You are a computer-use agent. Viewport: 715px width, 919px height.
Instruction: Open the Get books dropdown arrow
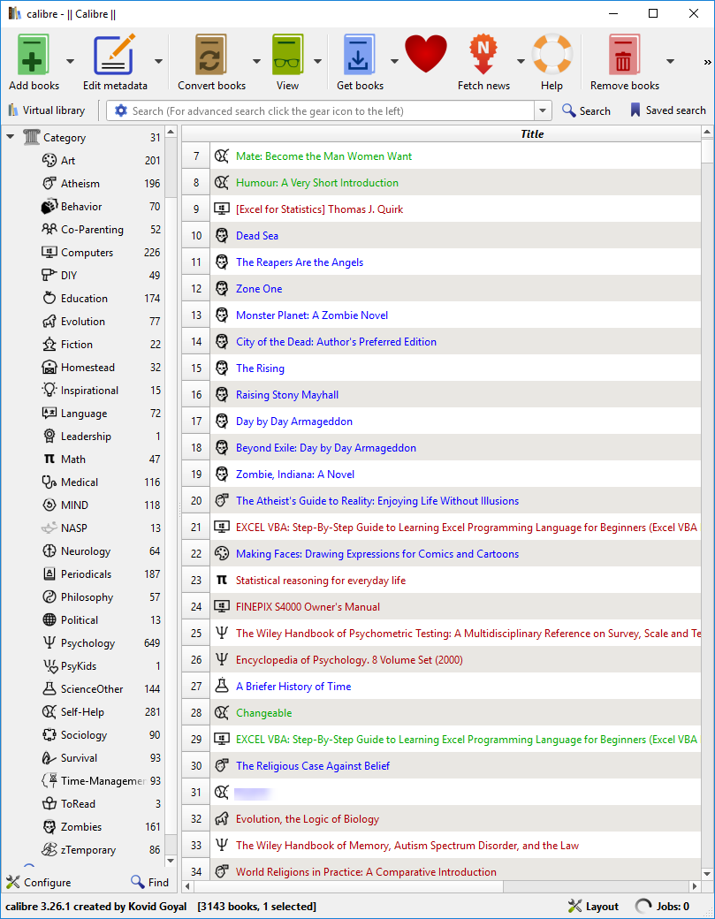[394, 61]
